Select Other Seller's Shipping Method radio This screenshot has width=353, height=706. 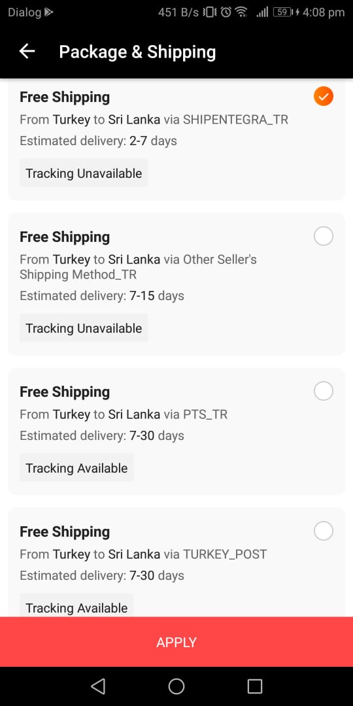coord(324,236)
